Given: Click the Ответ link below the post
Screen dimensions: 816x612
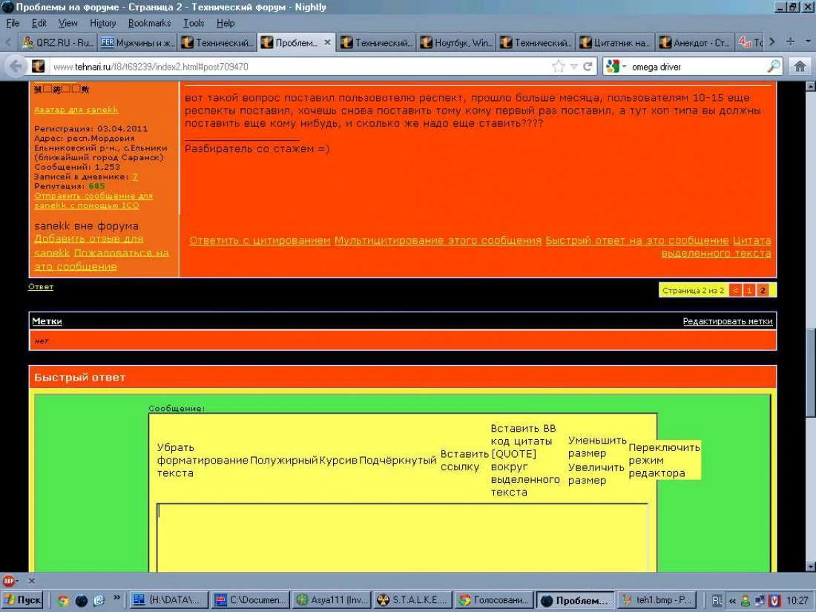Looking at the screenshot, I should click(41, 287).
